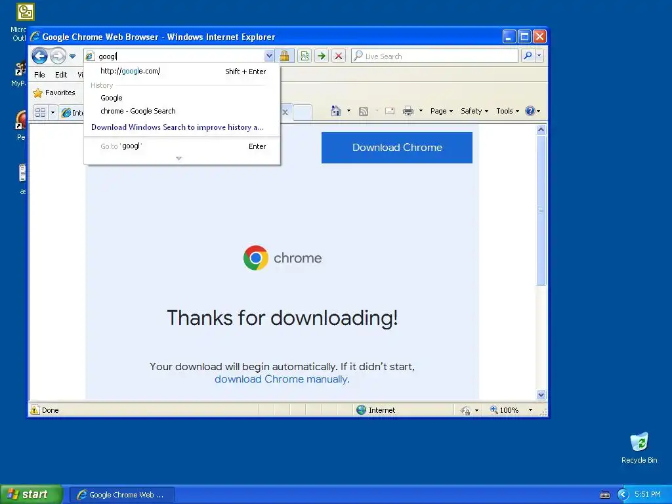Click the Help question mark icon

[x=530, y=111]
